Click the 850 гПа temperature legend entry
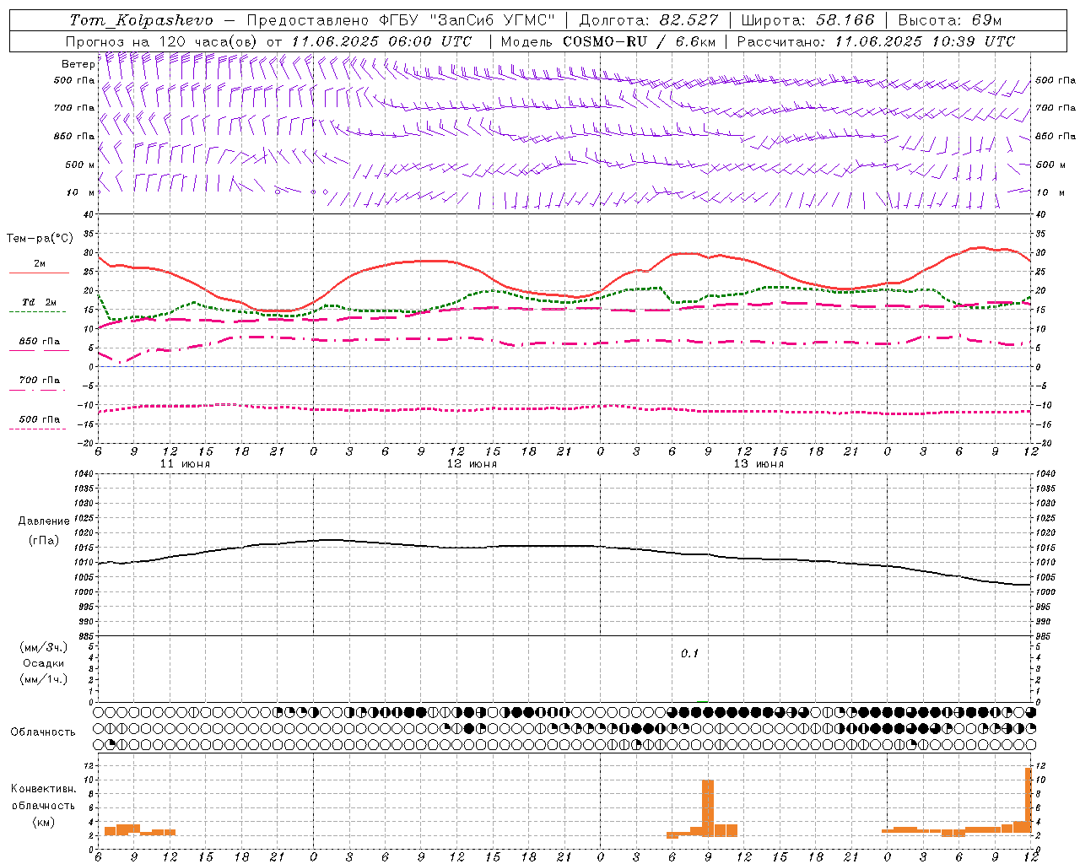1080x864 pixels. click(x=40, y=341)
